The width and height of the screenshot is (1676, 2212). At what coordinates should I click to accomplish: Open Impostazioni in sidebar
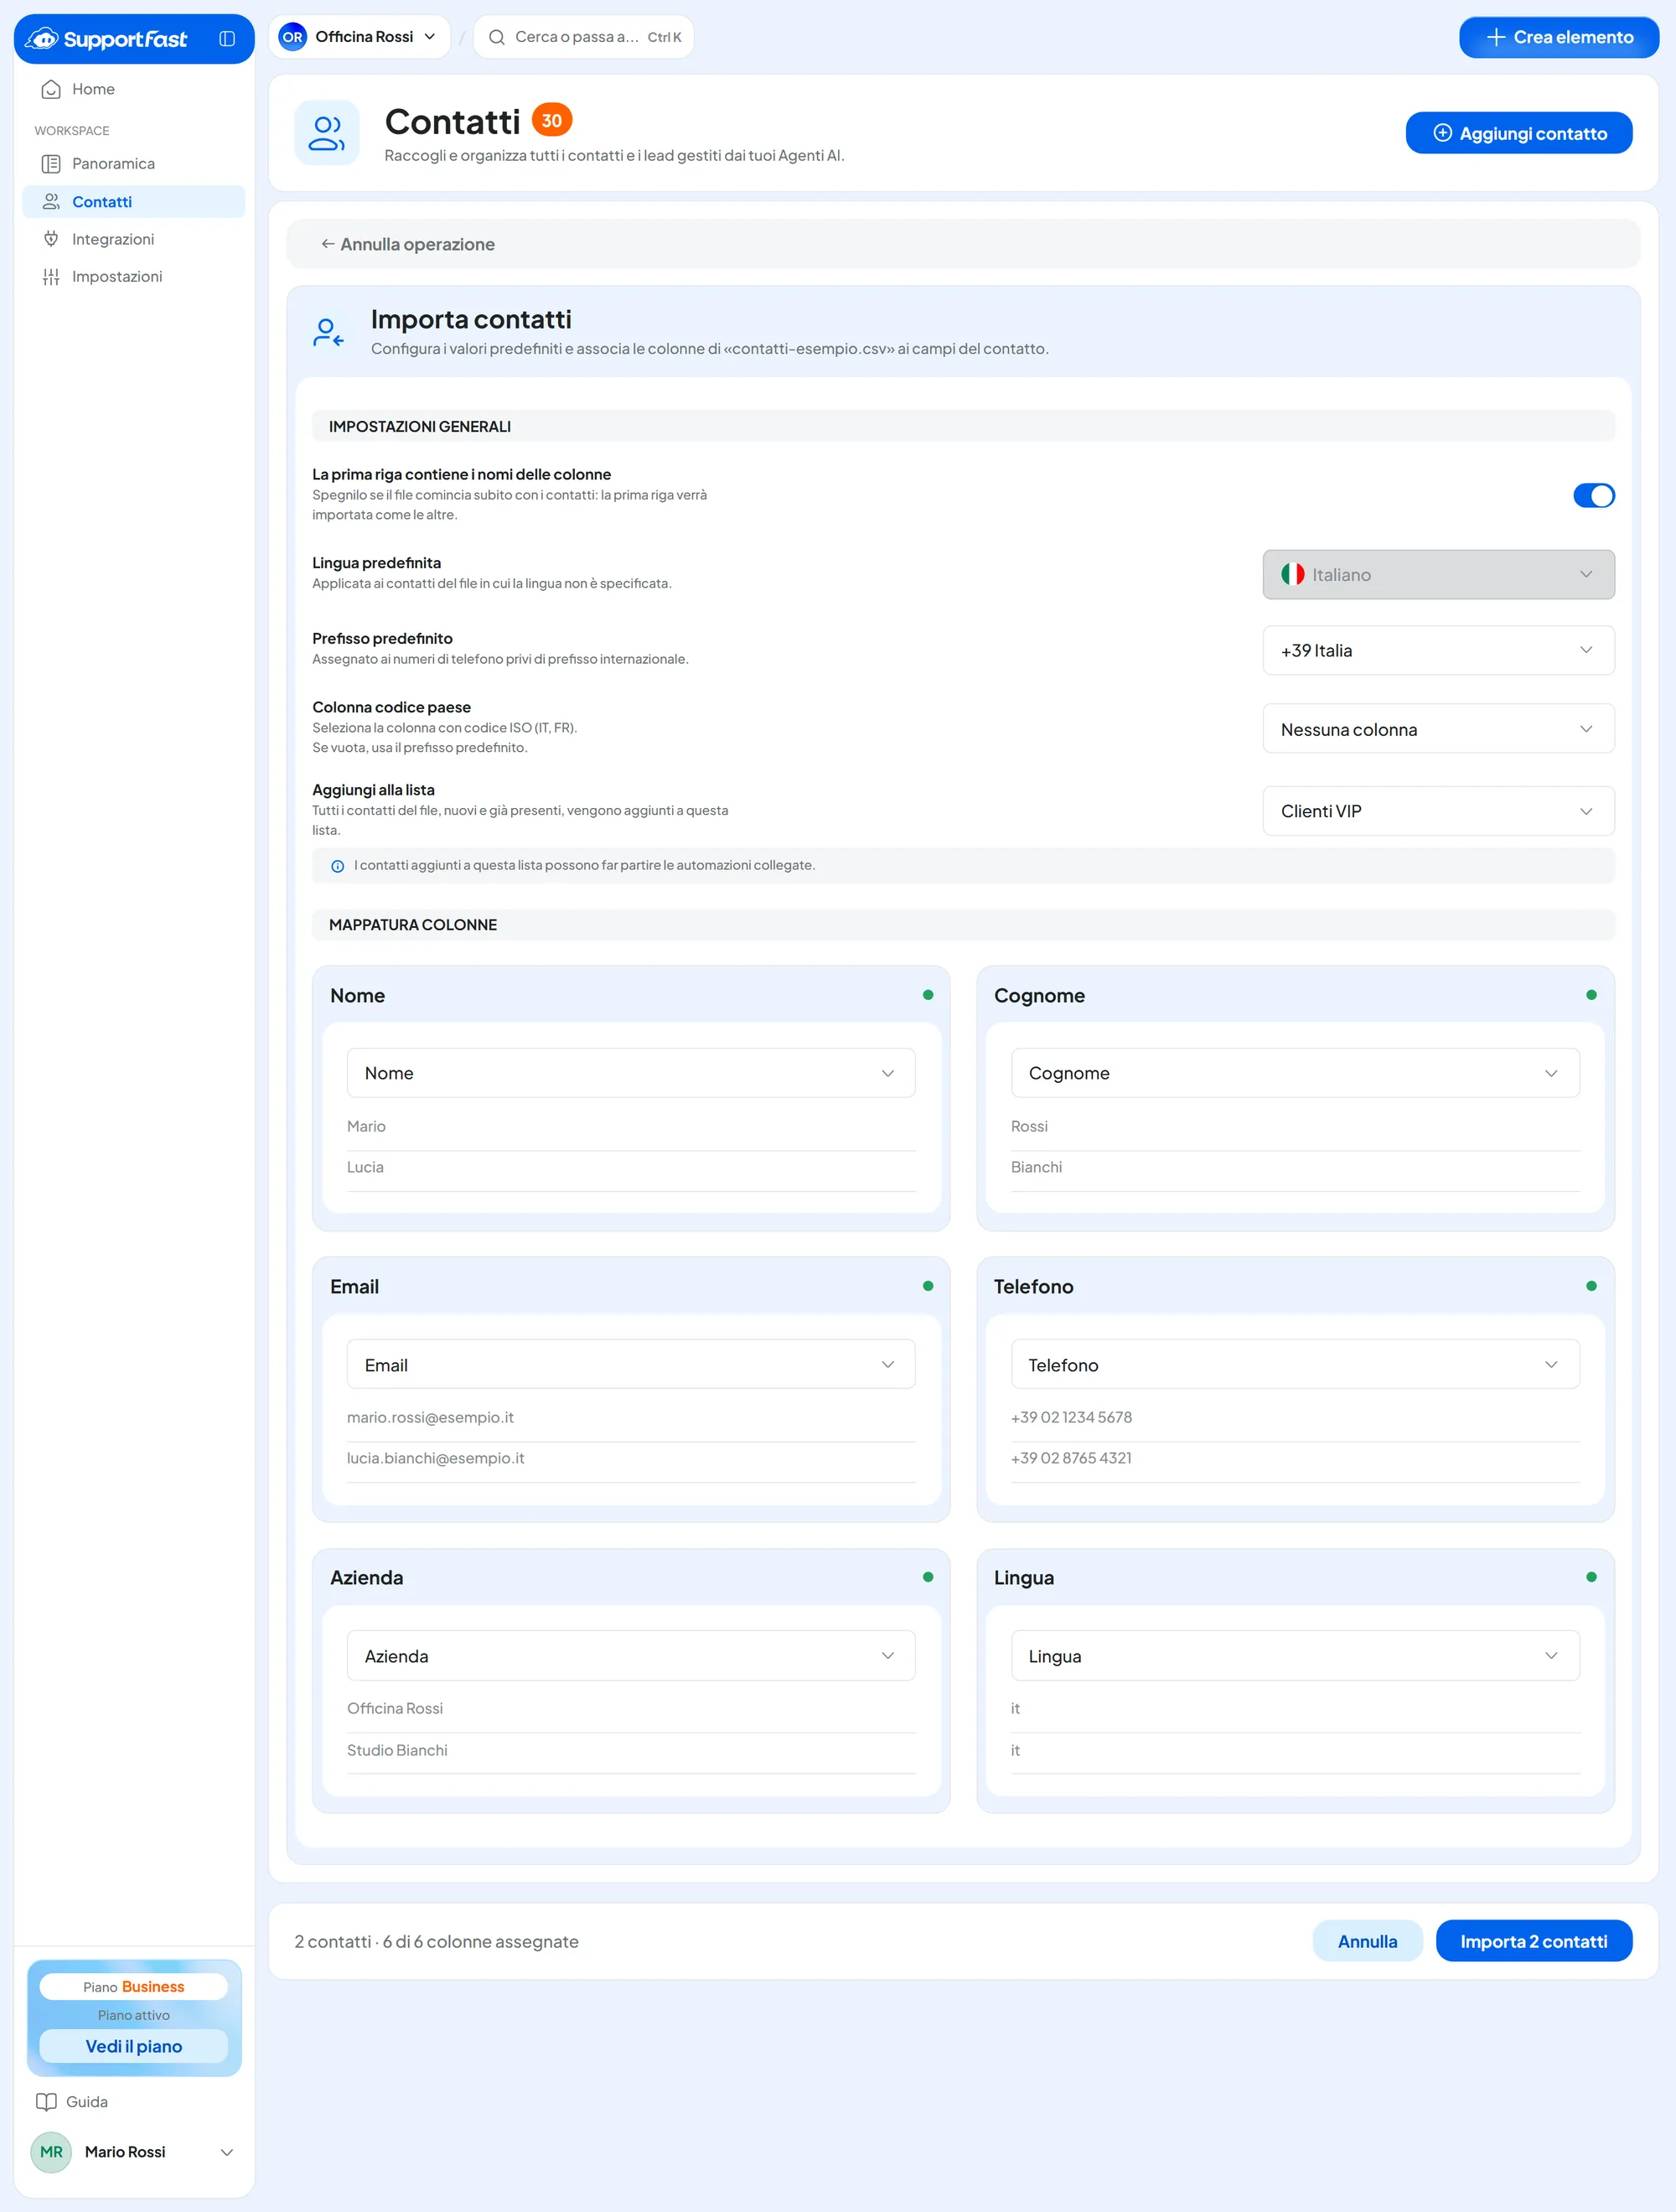[x=133, y=277]
